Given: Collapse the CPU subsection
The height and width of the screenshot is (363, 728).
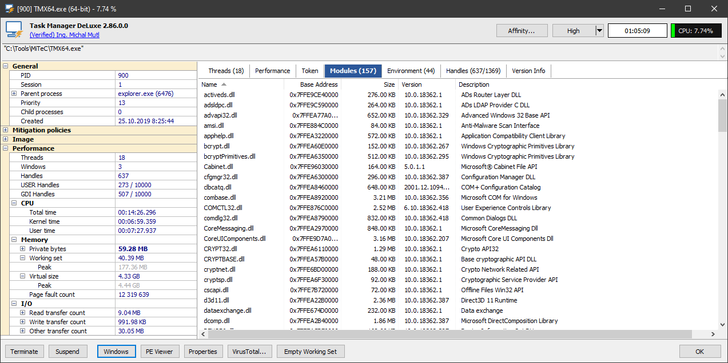Looking at the screenshot, I should point(14,203).
